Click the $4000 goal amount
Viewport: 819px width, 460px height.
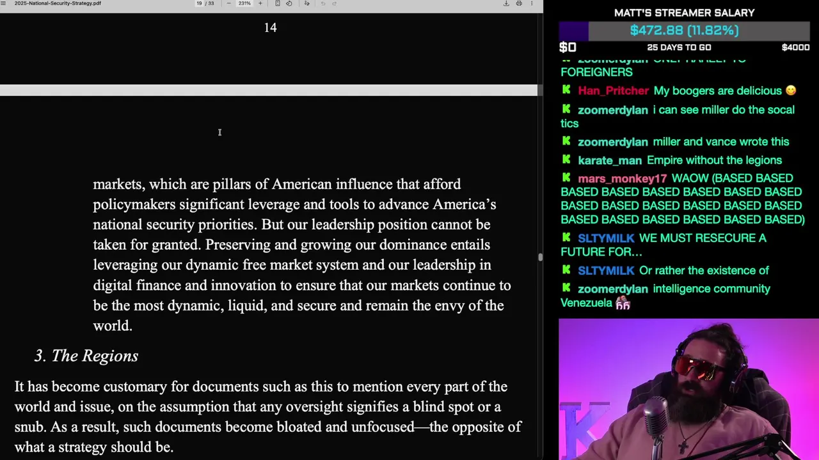(795, 47)
